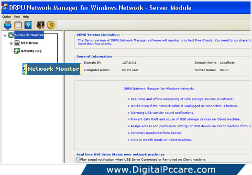Click 'Real time USB Drive Status' heading
This screenshot has width=252, height=175.
pyautogui.click(x=121, y=154)
